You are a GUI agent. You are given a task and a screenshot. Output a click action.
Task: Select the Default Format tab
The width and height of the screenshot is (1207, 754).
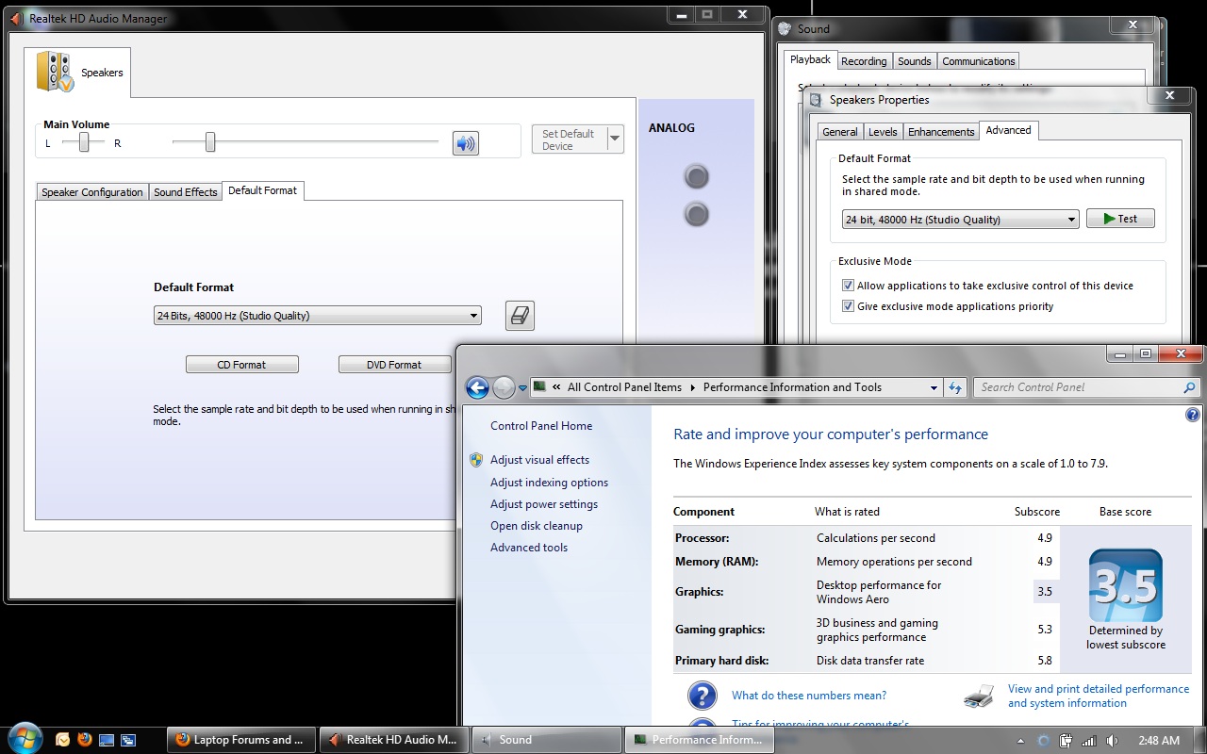[x=263, y=190]
